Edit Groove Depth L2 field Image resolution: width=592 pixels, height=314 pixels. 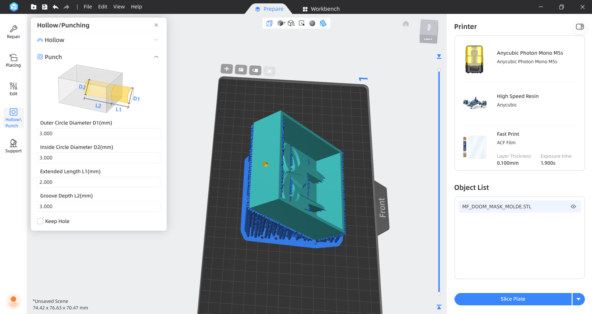[99, 207]
